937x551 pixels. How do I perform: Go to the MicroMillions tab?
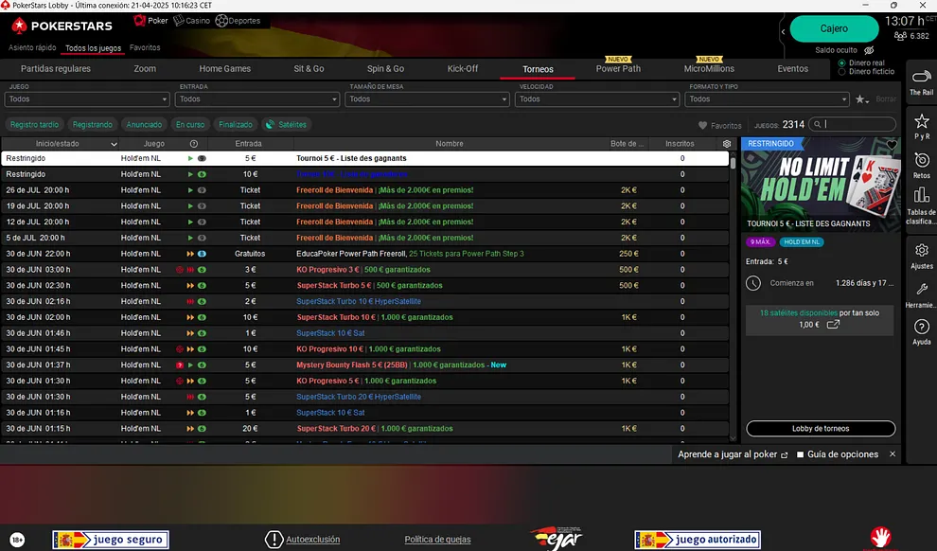point(709,69)
